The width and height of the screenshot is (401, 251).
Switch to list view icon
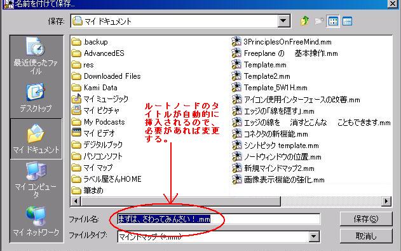pyautogui.click(x=333, y=21)
